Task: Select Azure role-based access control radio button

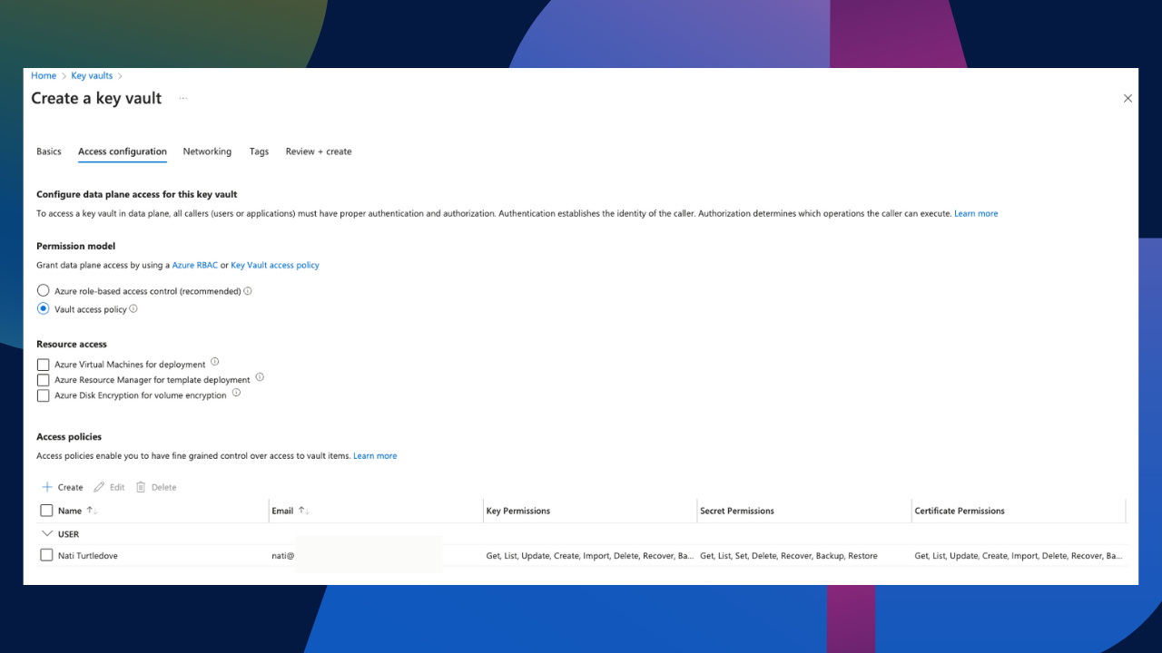Action: (43, 291)
